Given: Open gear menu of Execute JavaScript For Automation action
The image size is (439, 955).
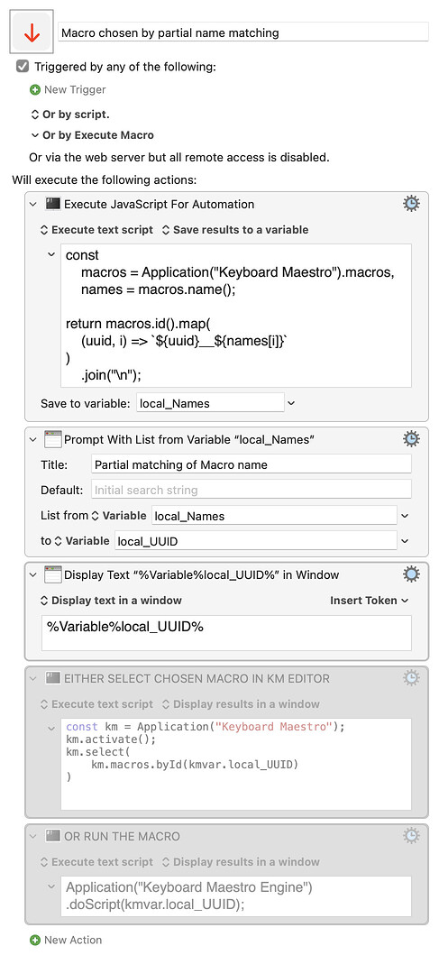Looking at the screenshot, I should pos(412,204).
